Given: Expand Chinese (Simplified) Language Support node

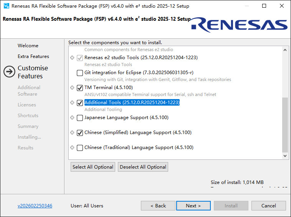Looking at the screenshot, I should (x=72, y=133).
